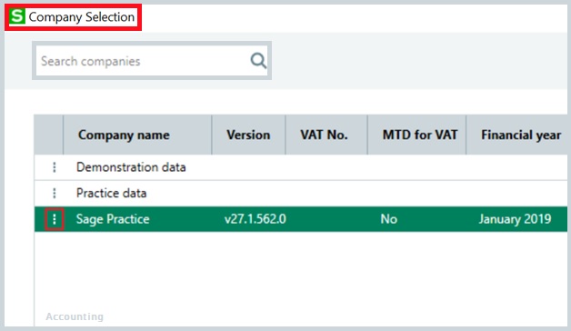The image size is (571, 331).
Task: Select the Practice data company row
Action: tap(301, 193)
